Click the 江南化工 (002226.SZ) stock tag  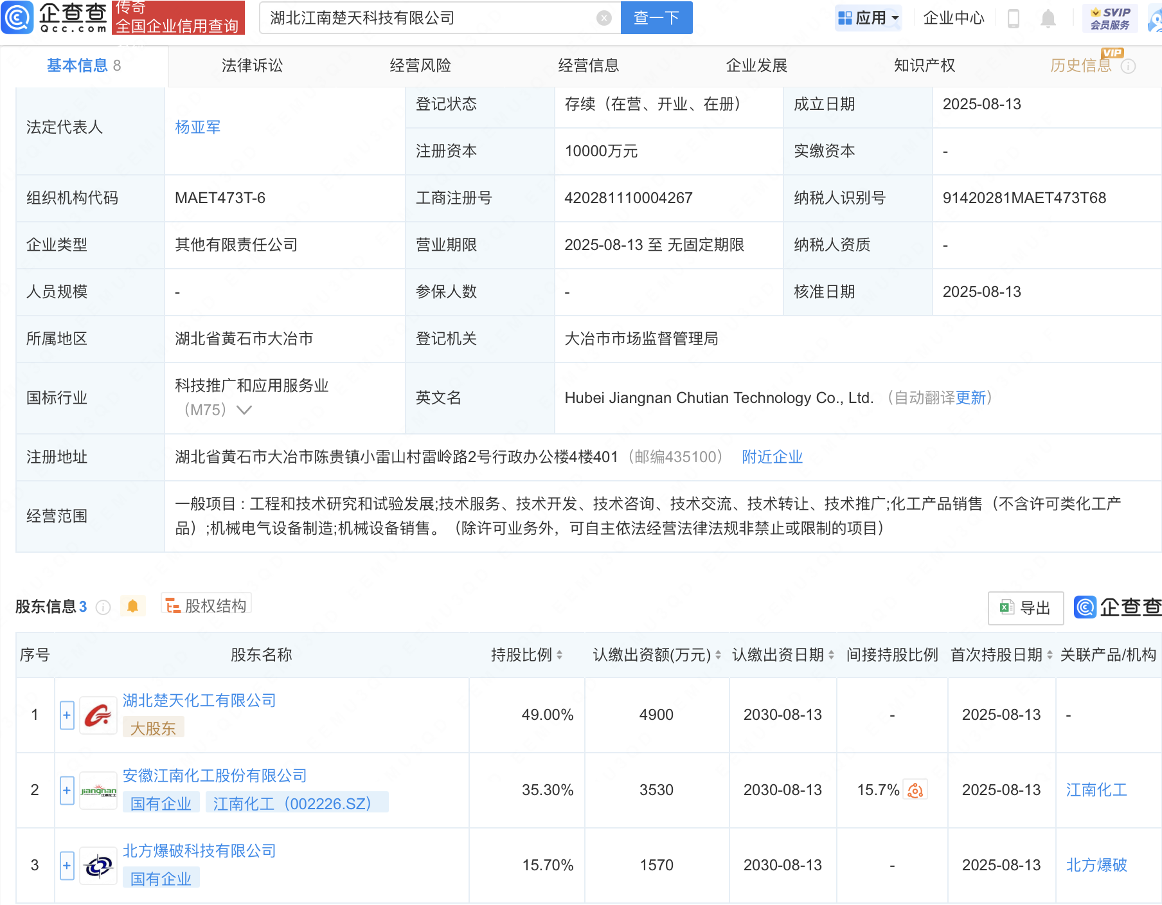[x=297, y=803]
